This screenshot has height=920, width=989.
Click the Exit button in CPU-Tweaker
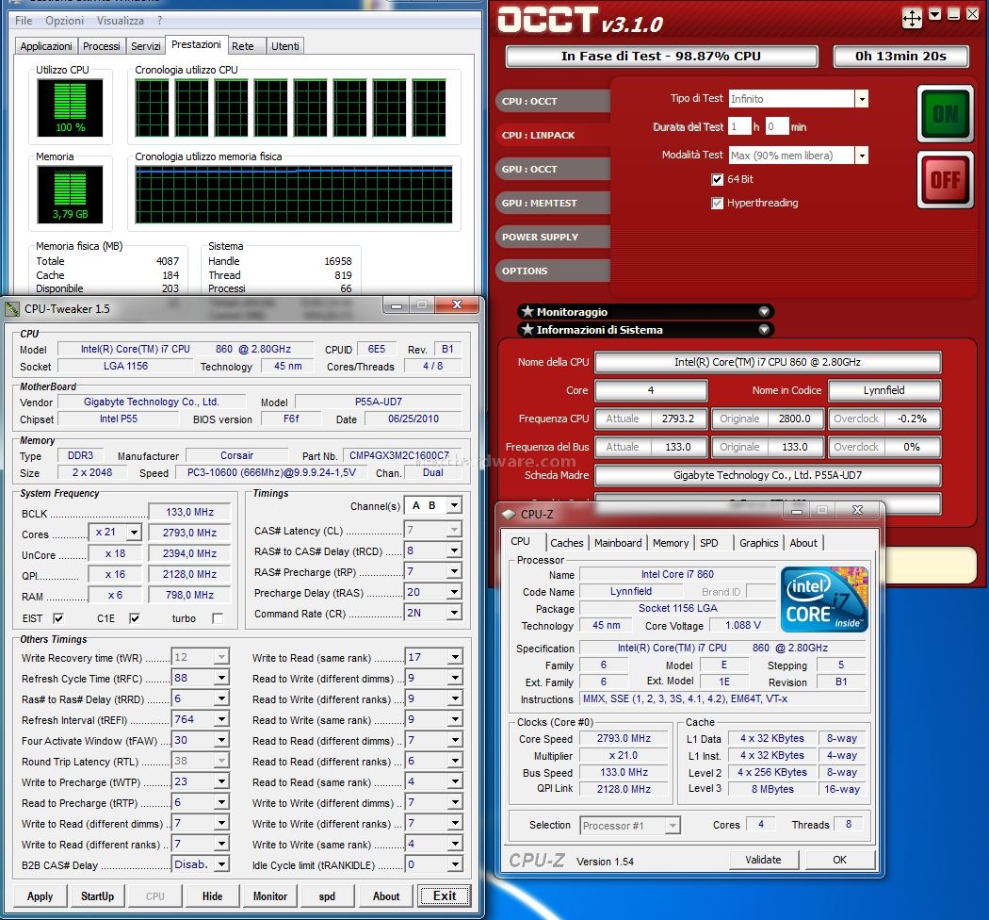coord(444,896)
